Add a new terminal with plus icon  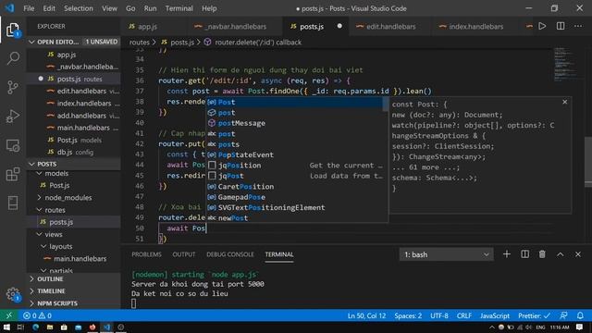tap(507, 254)
